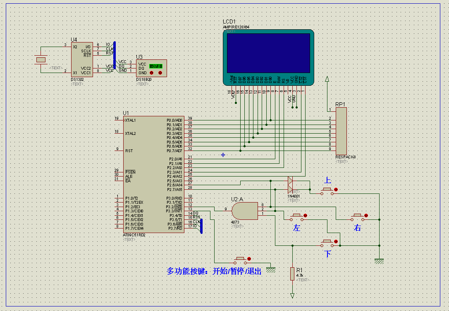Click the 下 button label character
Viewport: 449px width, 311px height.
[327, 254]
